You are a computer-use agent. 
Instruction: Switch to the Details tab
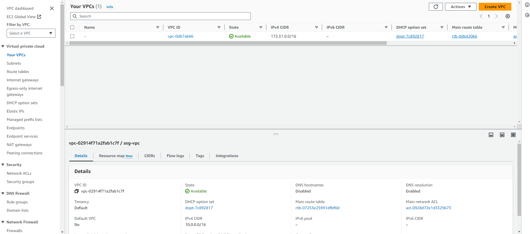(81, 156)
